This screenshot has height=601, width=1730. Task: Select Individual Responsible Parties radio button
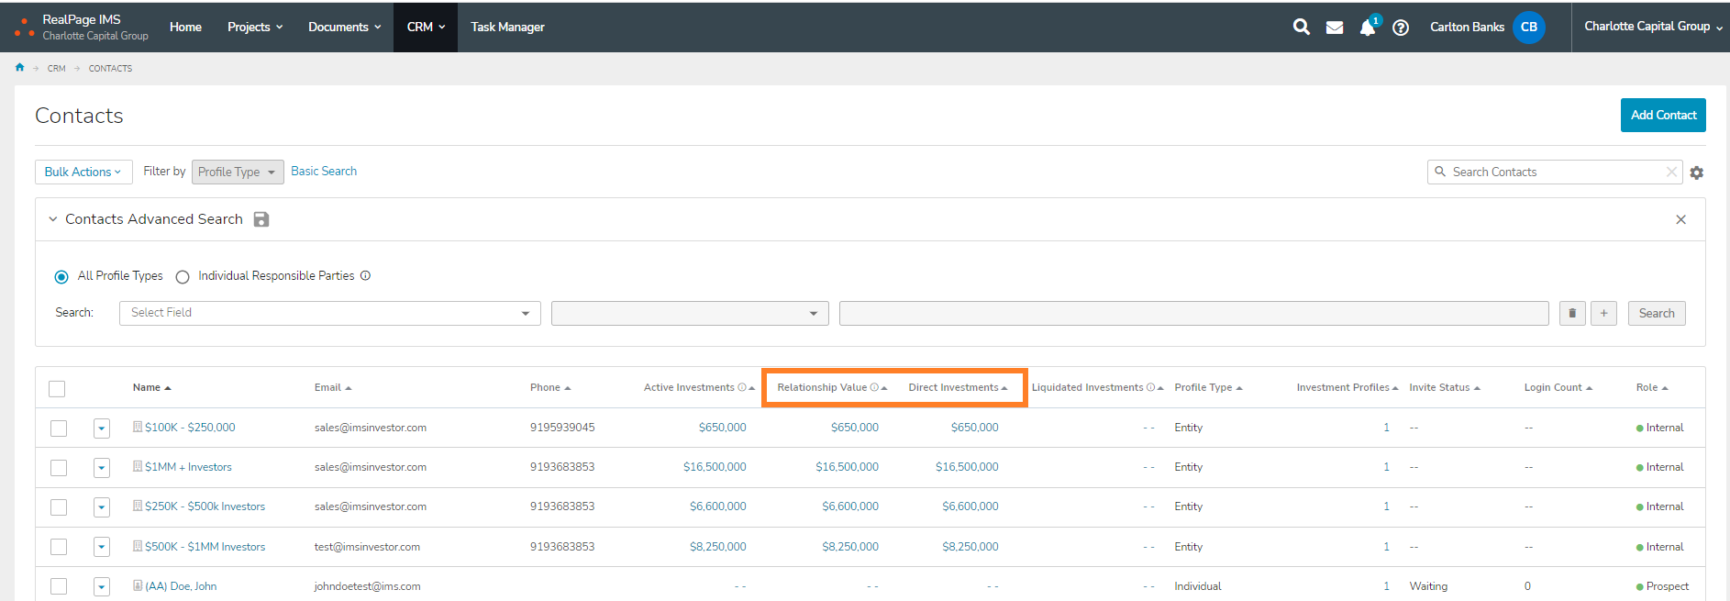pyautogui.click(x=183, y=276)
